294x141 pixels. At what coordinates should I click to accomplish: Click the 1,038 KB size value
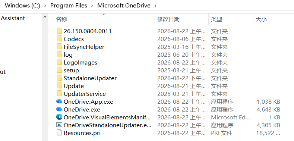[x=268, y=102]
